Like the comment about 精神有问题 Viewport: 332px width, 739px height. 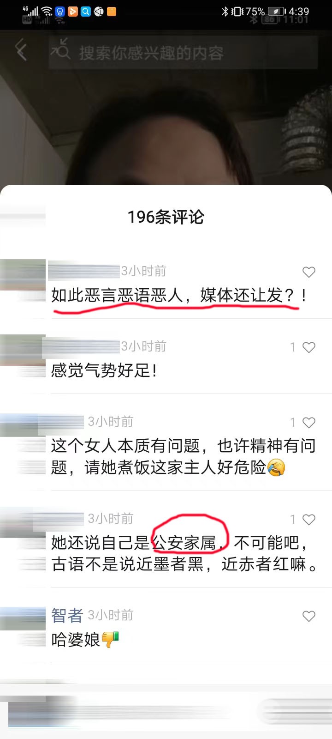click(x=308, y=423)
